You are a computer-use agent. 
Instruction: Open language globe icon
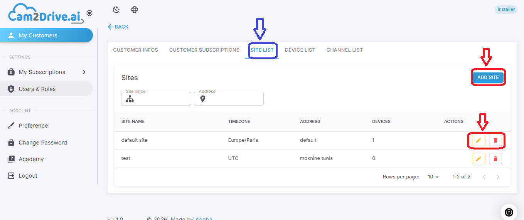[x=135, y=10]
